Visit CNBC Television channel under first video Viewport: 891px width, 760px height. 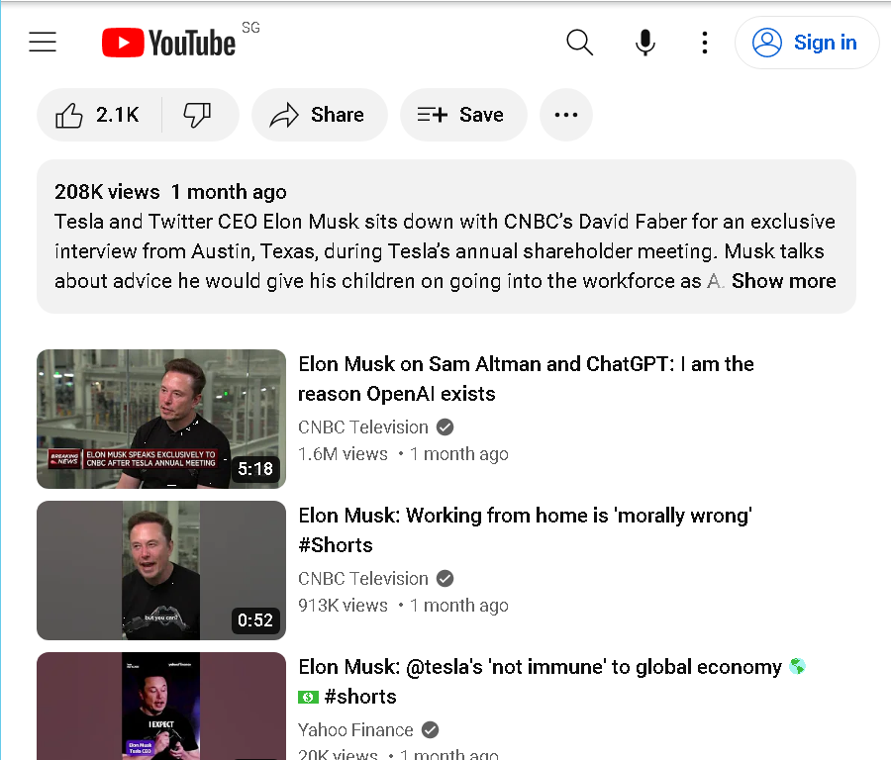(x=363, y=427)
